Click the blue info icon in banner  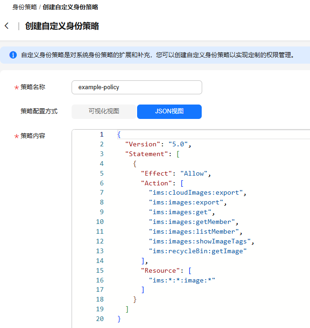coord(13,55)
